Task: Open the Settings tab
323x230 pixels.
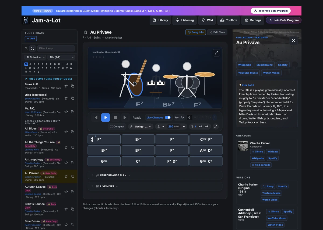Action: 253,20
